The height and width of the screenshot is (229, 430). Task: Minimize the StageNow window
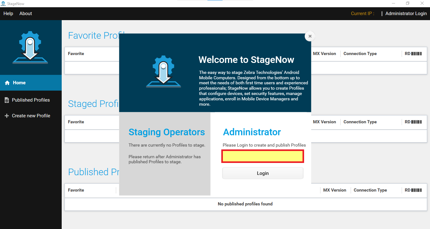393,3
